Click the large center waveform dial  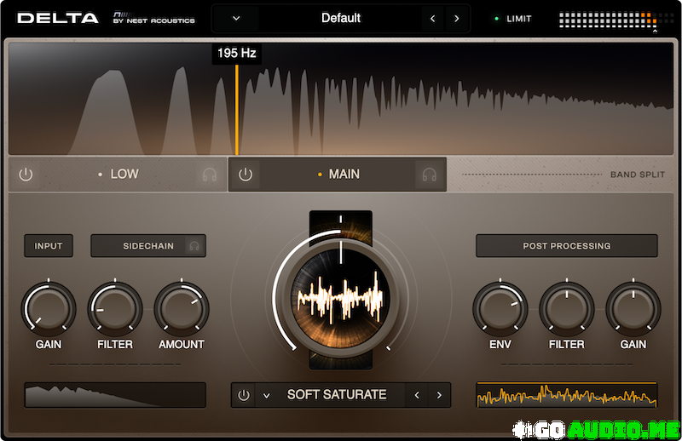coord(340,299)
